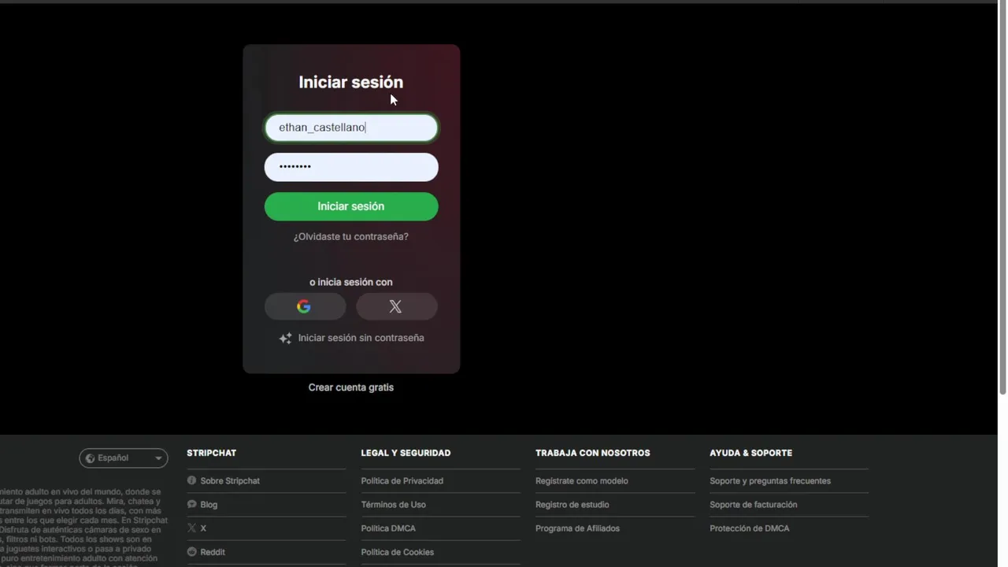The image size is (1008, 567).
Task: Click the green Iniciar sesión button
Action: pyautogui.click(x=351, y=206)
